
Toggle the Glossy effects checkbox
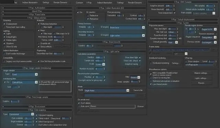38,47
